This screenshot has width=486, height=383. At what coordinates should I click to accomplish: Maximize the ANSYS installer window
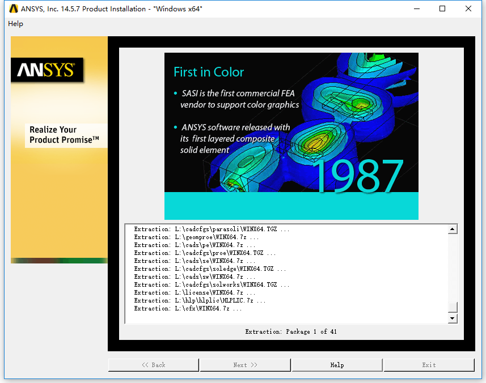point(442,8)
